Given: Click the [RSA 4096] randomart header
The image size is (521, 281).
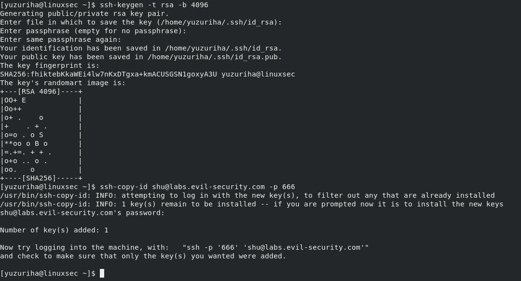Looking at the screenshot, I should pyautogui.click(x=41, y=91).
